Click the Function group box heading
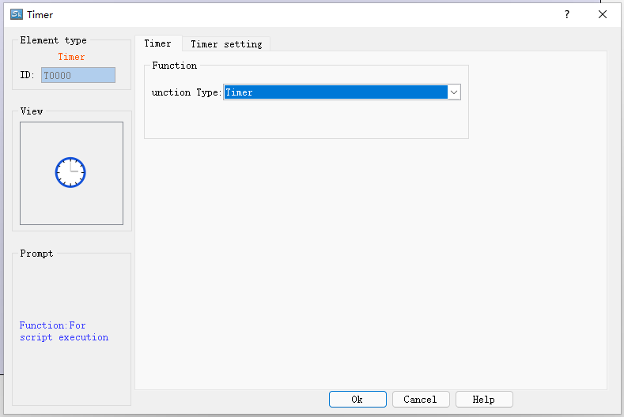Viewport: 624px width, 417px height. 174,66
